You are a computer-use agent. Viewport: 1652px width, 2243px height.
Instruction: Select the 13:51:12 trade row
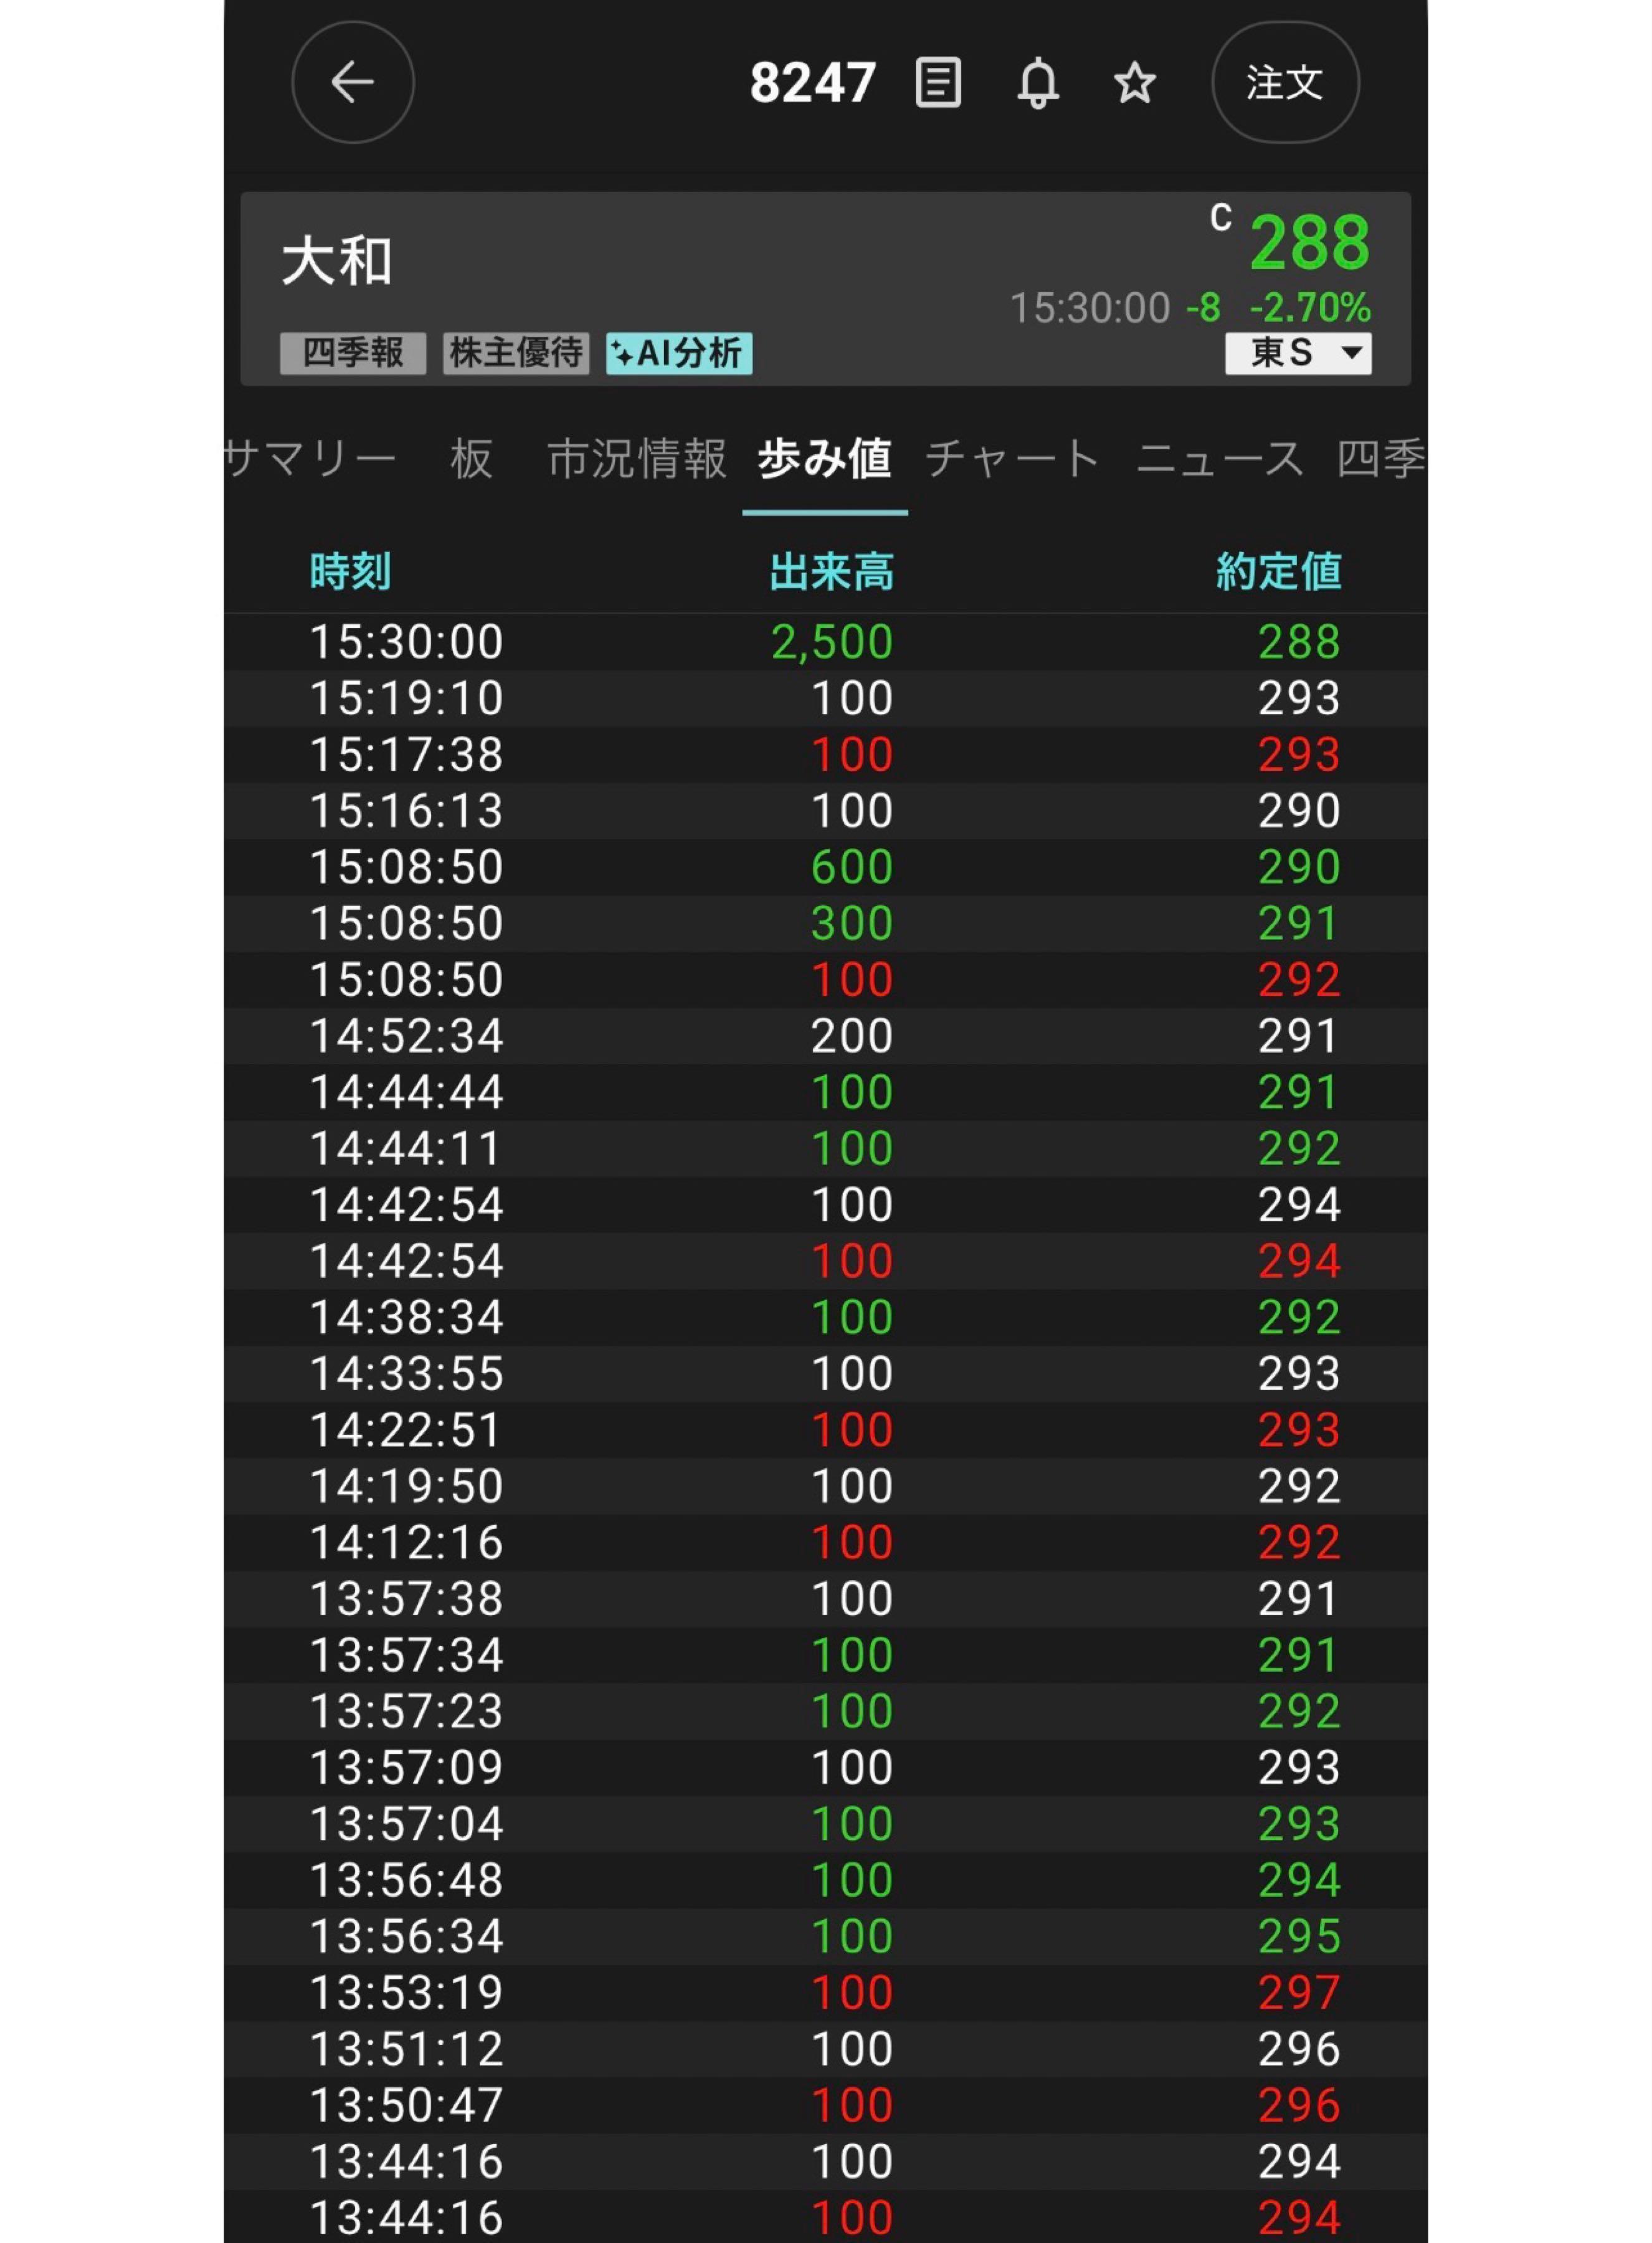tap(826, 2049)
